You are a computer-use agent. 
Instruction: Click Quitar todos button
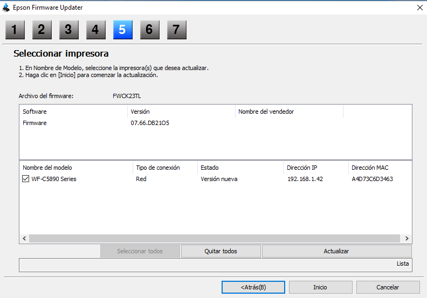pos(221,251)
